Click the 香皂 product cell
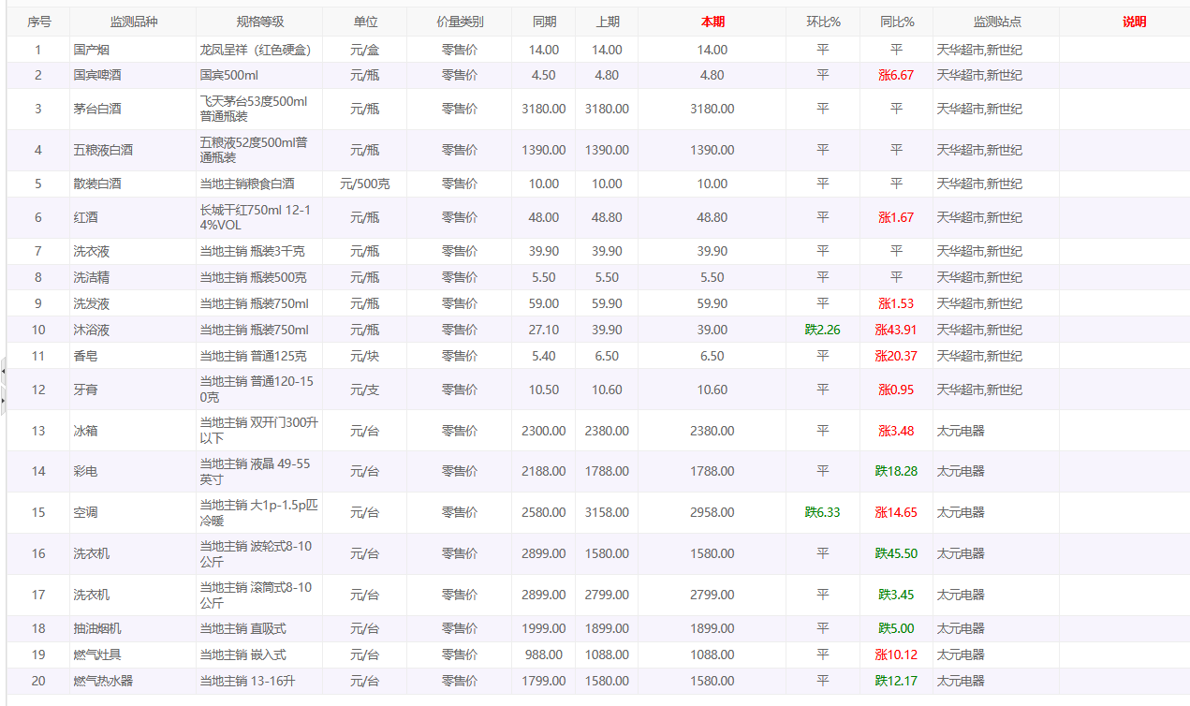Screen dimensions: 1190x706 point(133,356)
